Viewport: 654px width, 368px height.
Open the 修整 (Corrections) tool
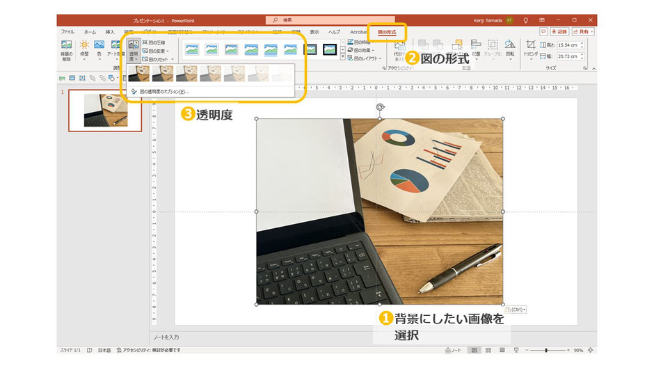tap(84, 50)
